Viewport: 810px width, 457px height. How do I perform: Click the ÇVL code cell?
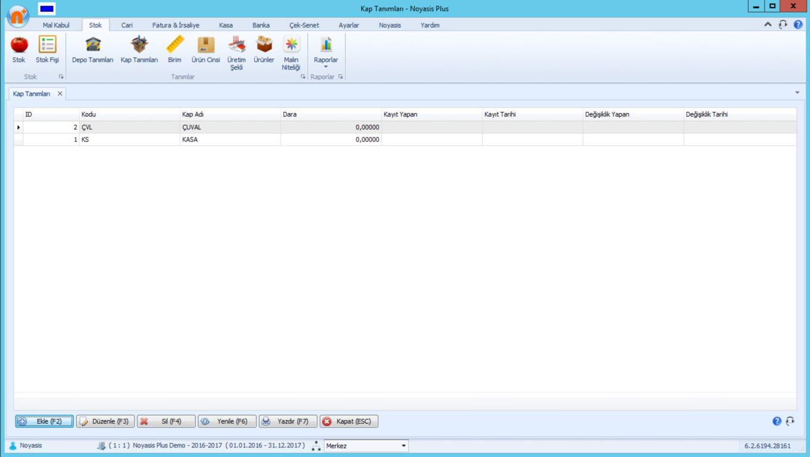[x=130, y=127]
